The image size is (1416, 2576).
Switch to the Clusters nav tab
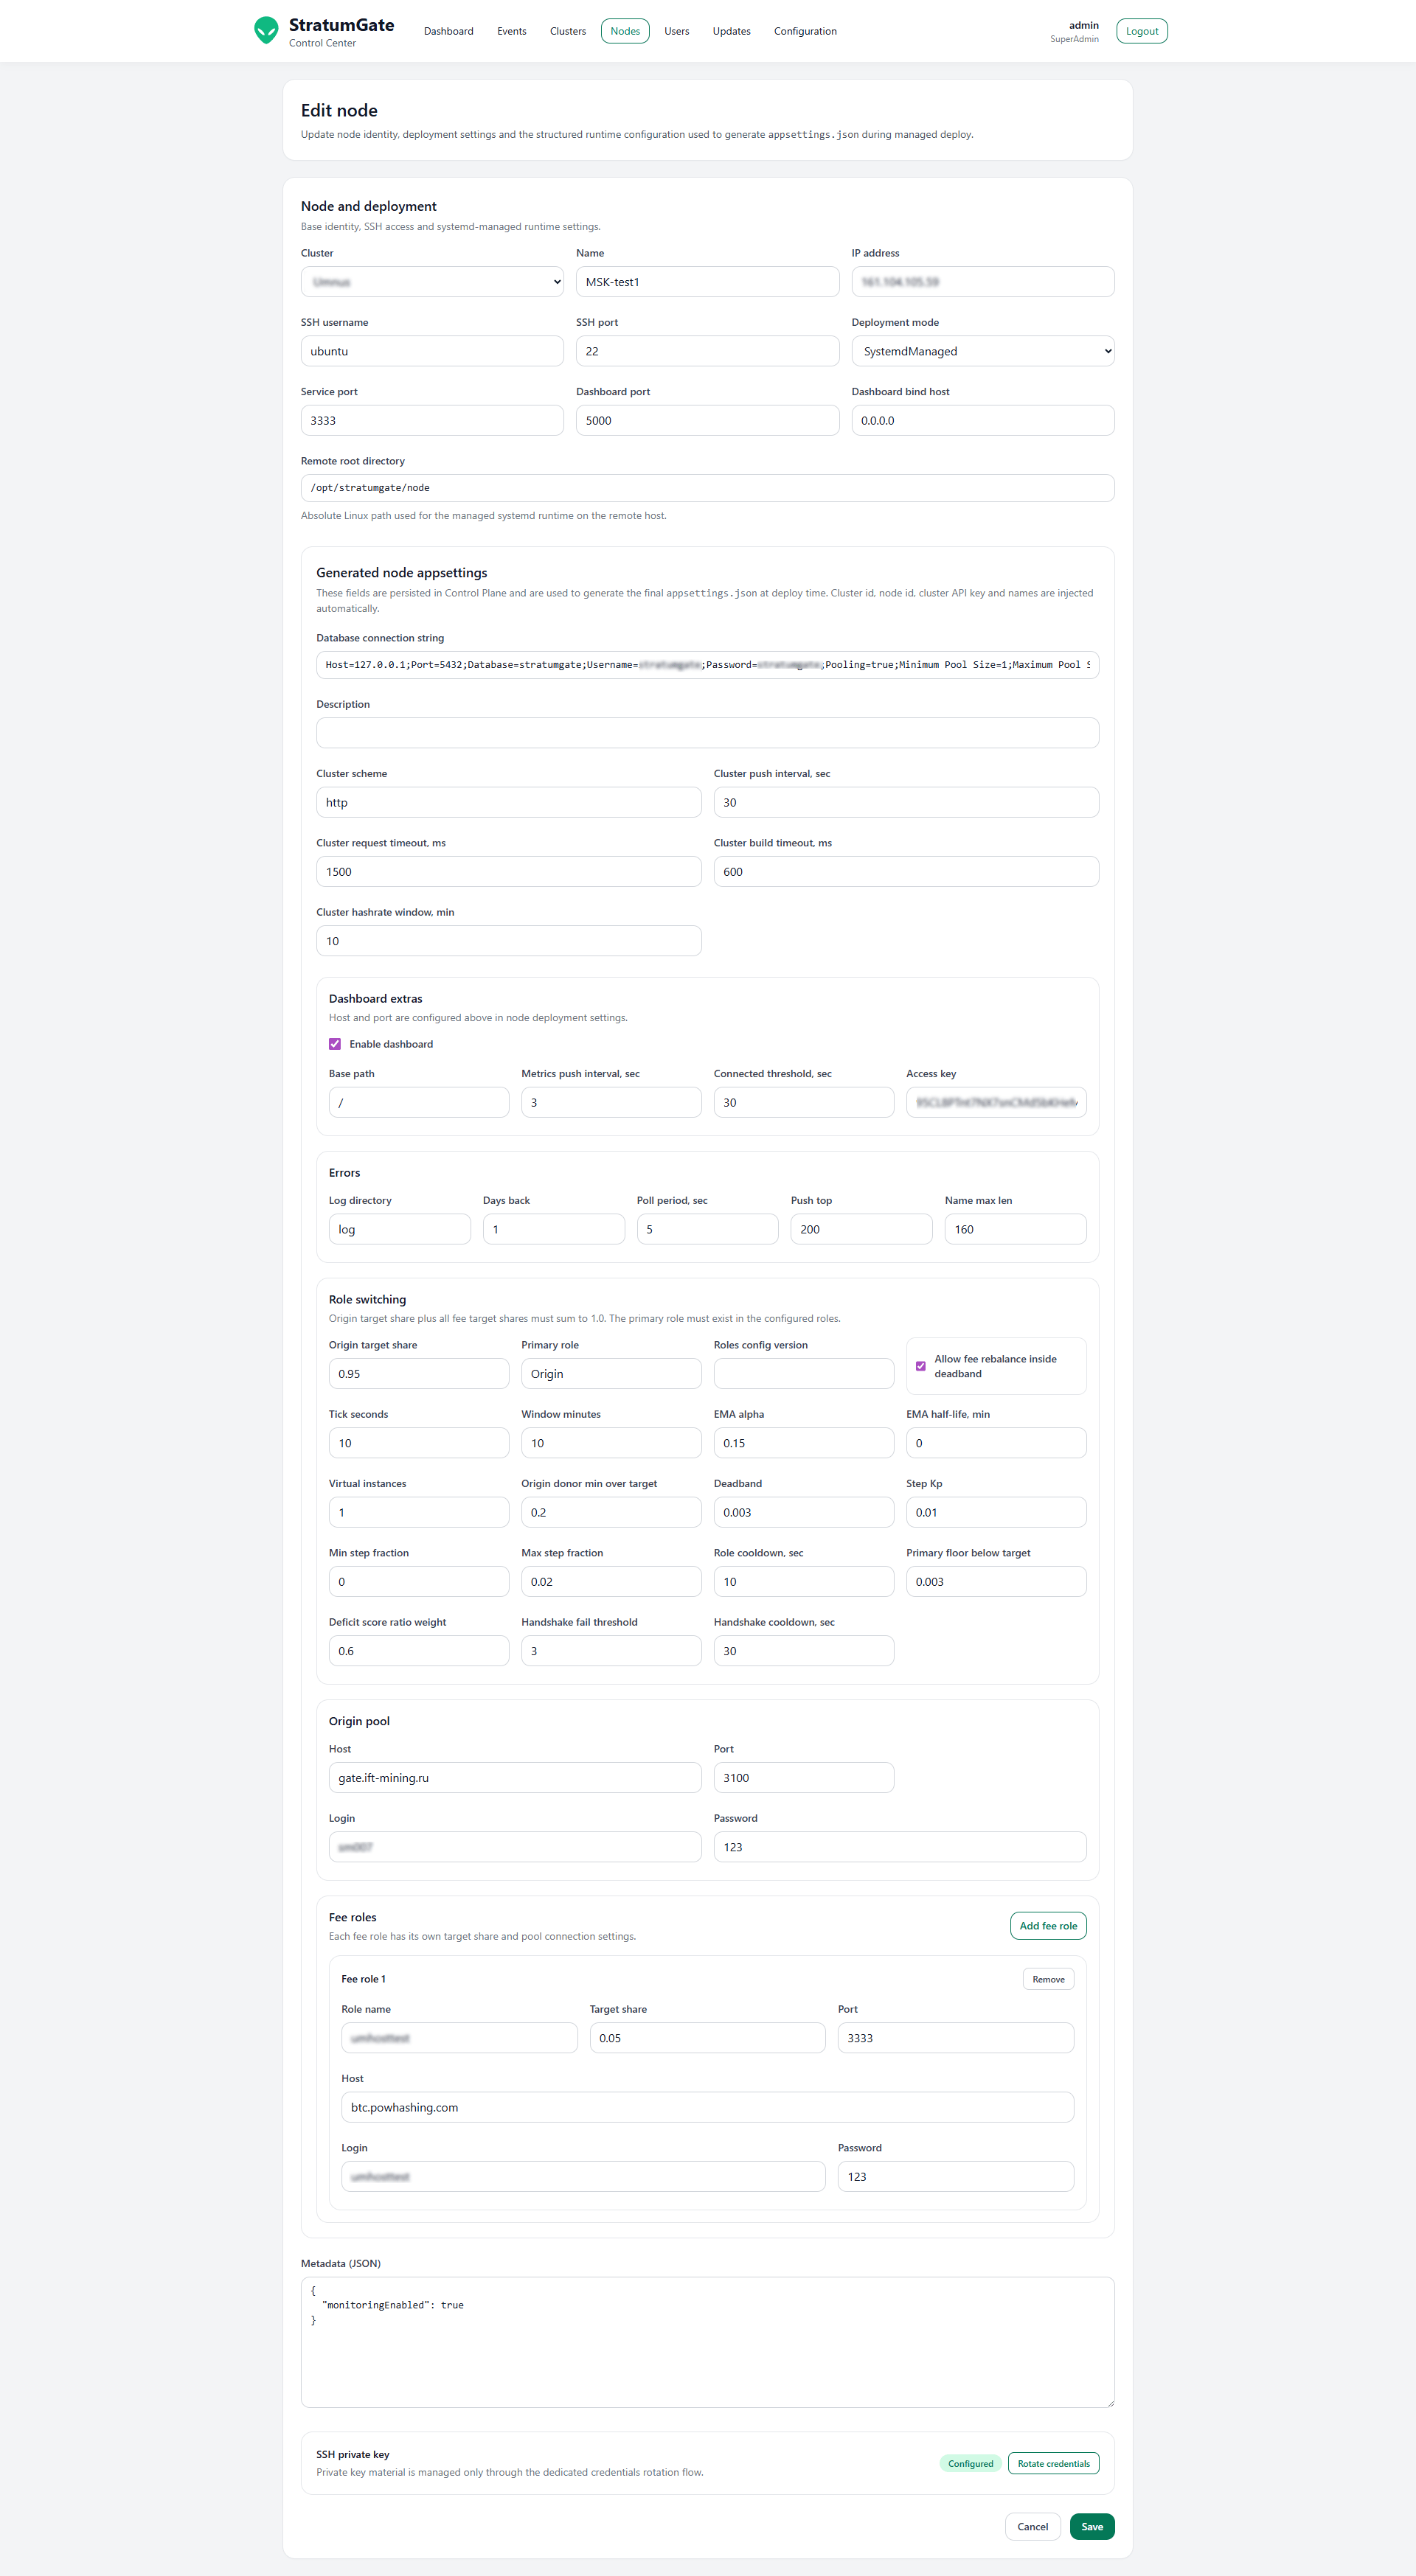567,31
